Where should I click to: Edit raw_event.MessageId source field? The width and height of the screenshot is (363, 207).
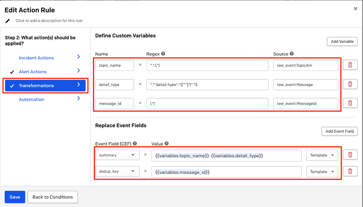tap(305, 103)
